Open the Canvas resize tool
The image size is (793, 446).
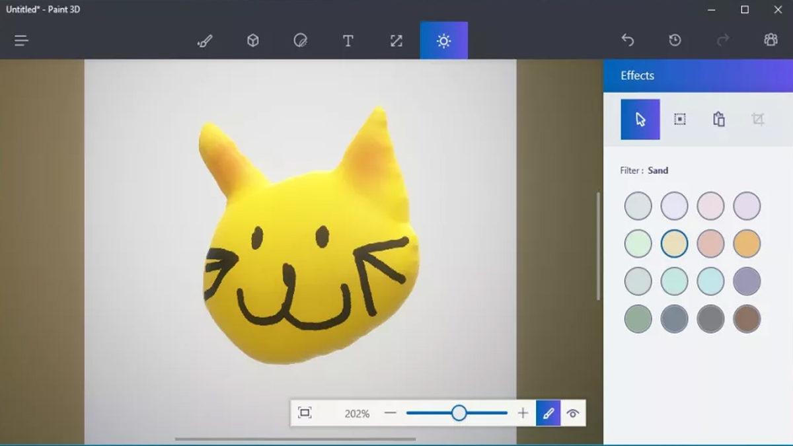point(396,40)
